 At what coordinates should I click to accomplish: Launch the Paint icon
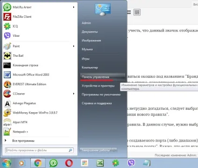(x=7, y=46)
